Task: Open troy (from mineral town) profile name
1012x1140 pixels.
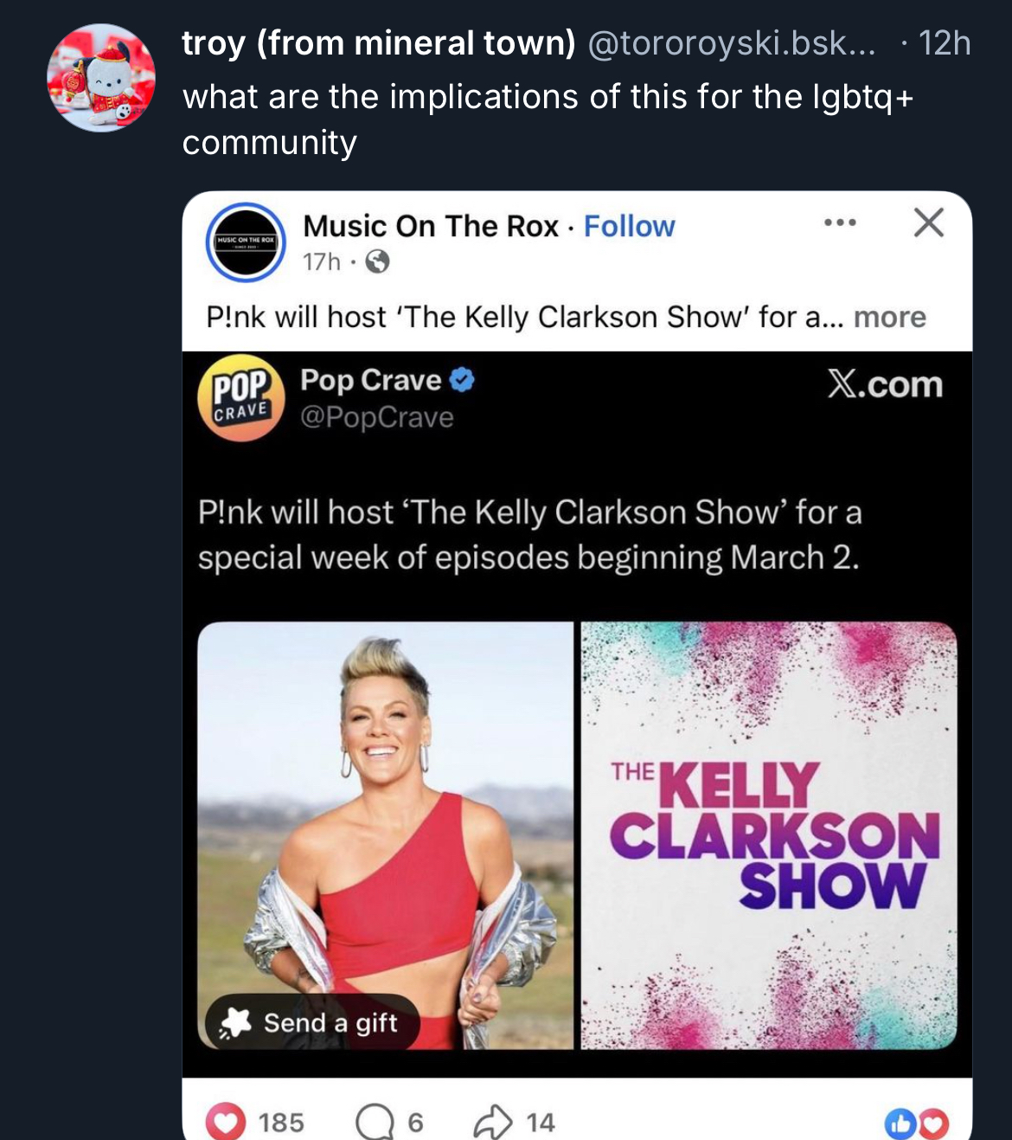Action: [x=378, y=42]
